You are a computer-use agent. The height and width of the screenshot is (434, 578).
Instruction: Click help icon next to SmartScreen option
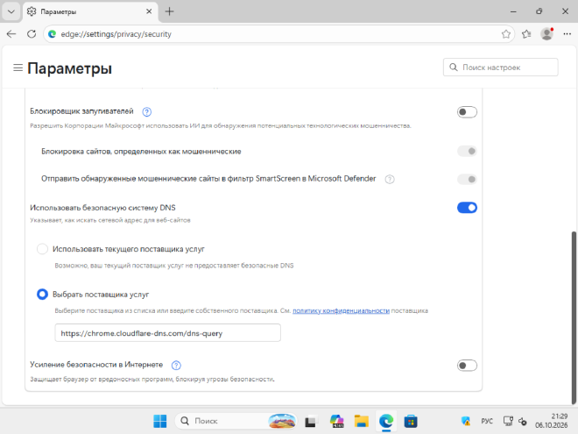point(390,180)
